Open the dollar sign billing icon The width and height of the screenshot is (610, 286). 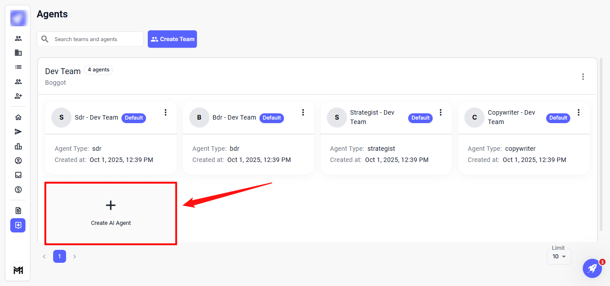click(18, 190)
